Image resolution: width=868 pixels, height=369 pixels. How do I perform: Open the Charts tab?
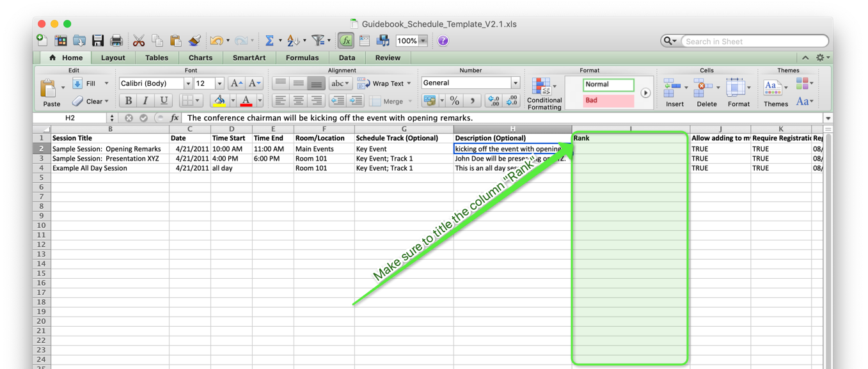point(200,58)
